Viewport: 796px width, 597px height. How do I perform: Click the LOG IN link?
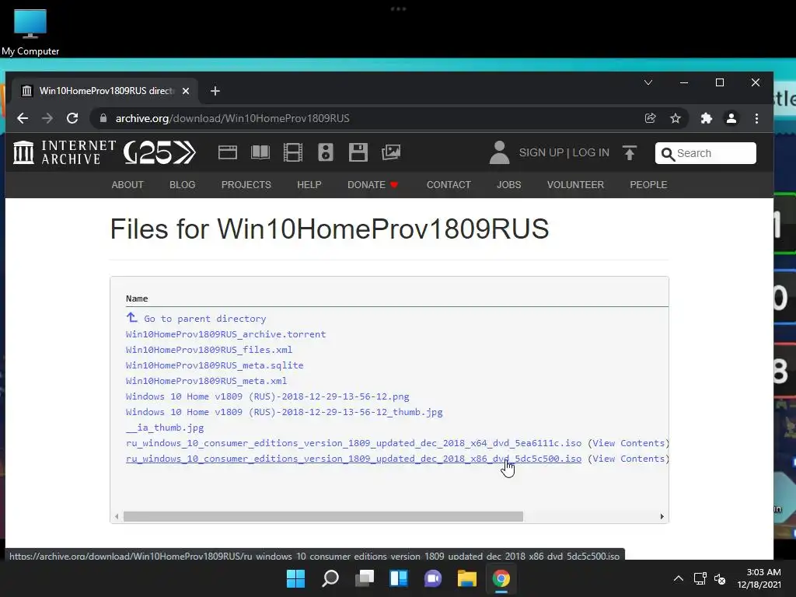tap(591, 153)
